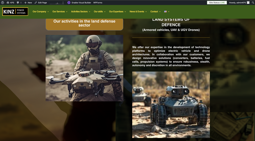Open the Contact menu
Viewport: 255px width, 141px height.
click(154, 11)
